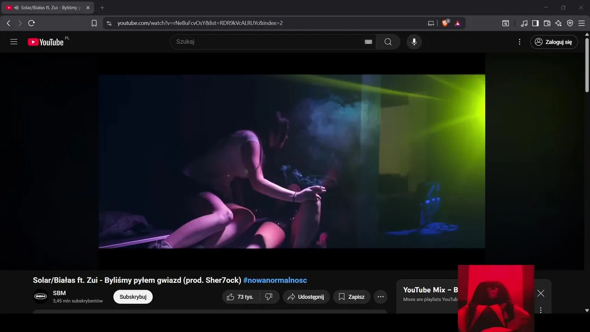Start voice search with microphone icon
The image size is (590, 332).
[x=414, y=42]
